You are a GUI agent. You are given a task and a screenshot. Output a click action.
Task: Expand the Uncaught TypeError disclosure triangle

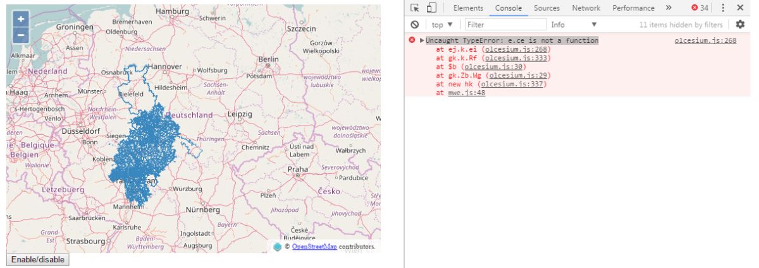point(422,40)
